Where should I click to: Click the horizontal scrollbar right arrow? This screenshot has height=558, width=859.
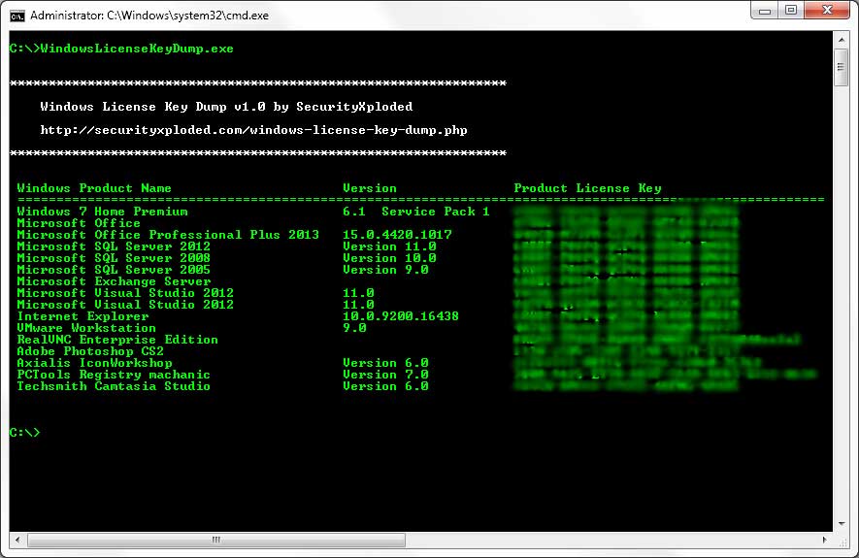(825, 540)
